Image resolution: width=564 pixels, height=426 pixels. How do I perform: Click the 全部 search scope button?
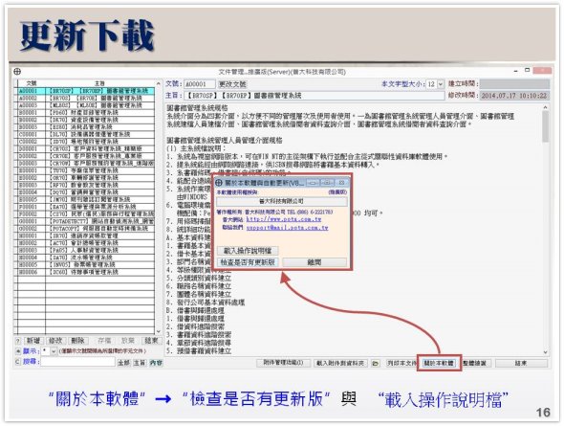pos(123,363)
